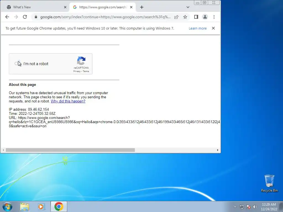
Task: Open the Chrome side panel
Action: pos(196,17)
